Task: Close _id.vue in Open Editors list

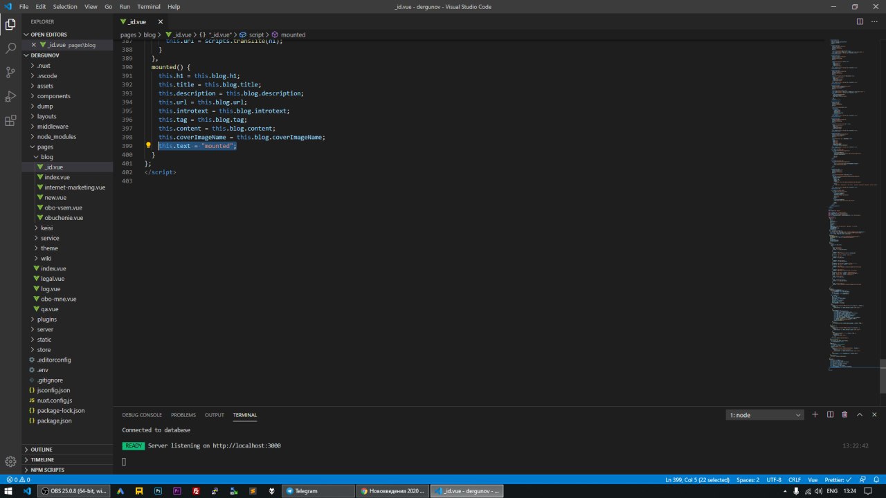Action: [33, 45]
